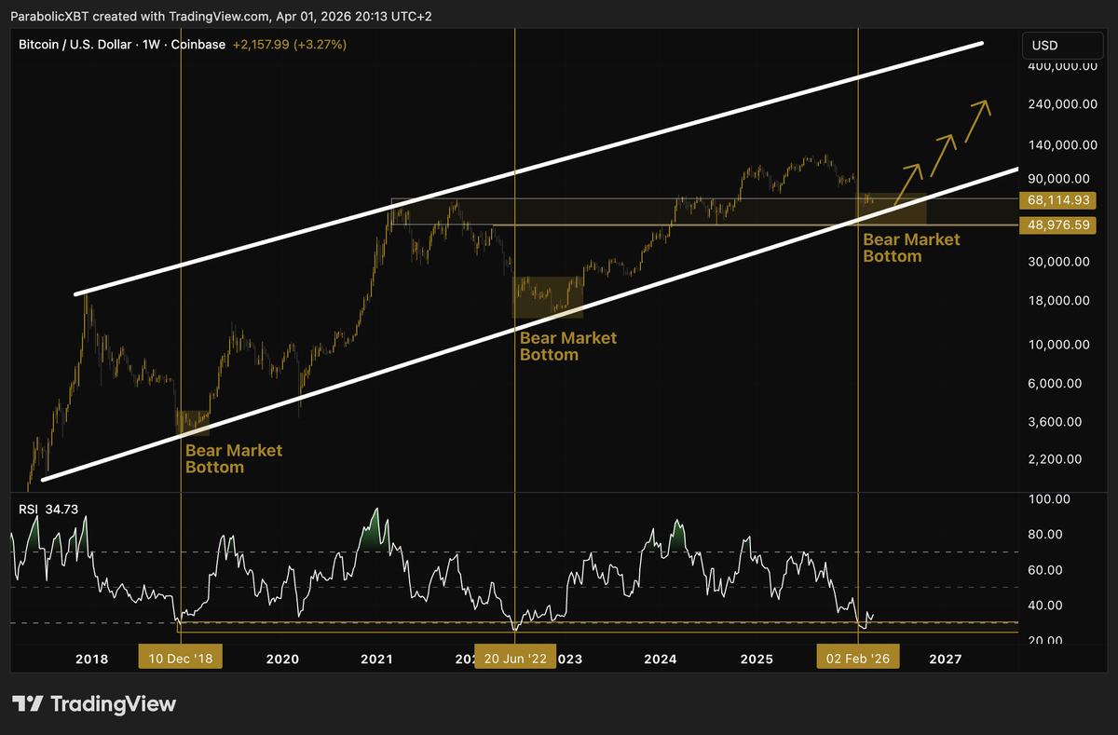Click the Bear Market Bottom label near 2019
The width and height of the screenshot is (1118, 735).
[233, 458]
